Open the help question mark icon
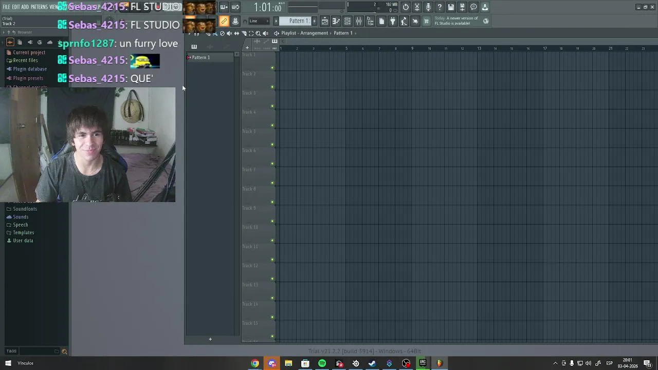 click(x=440, y=7)
